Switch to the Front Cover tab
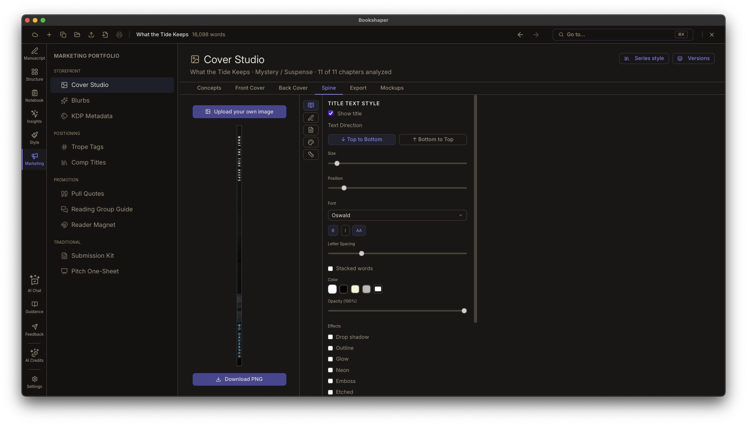Viewport: 747px width, 425px height. point(250,88)
